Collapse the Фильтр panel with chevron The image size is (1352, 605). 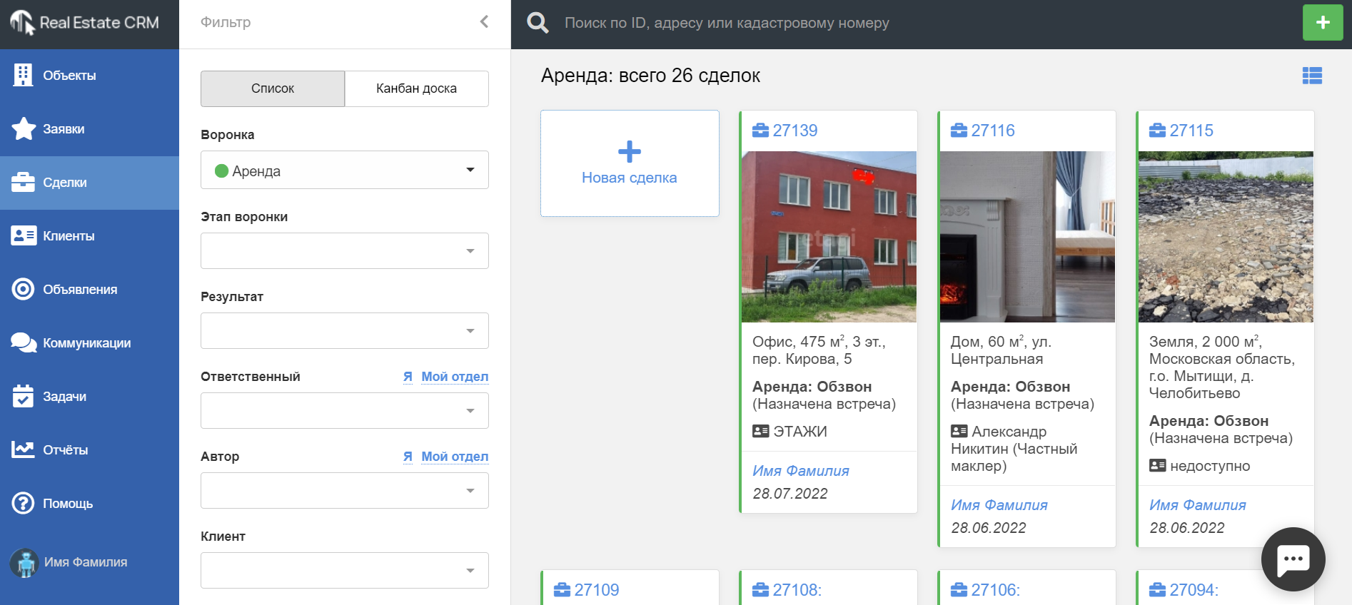tap(484, 21)
